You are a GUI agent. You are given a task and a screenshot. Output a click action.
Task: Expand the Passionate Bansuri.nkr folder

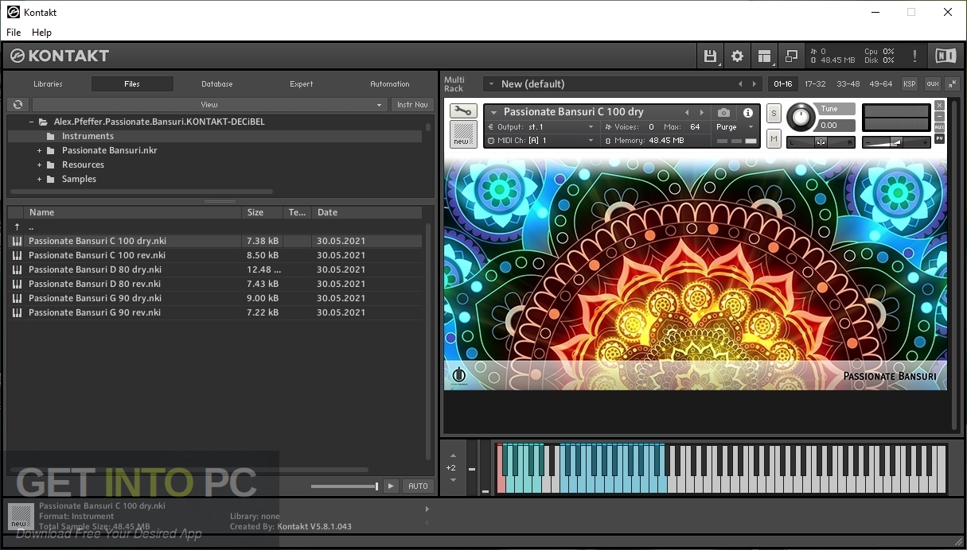(39, 150)
